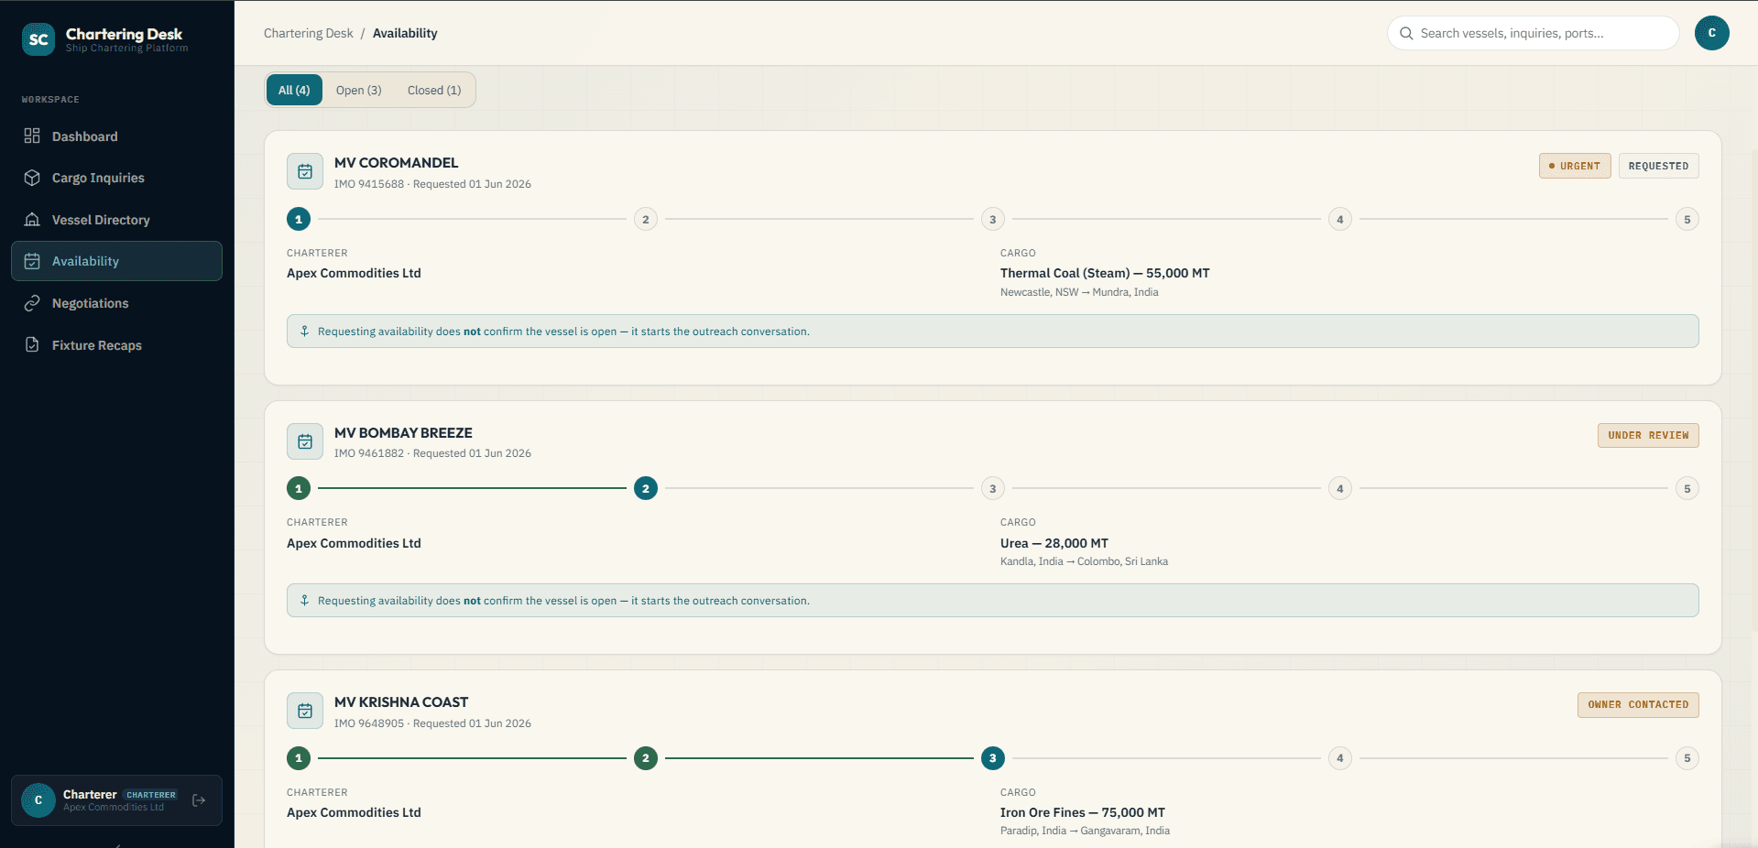Click step 1 on MV COROMANDEL progress
Image resolution: width=1758 pixels, height=848 pixels.
[x=299, y=219]
